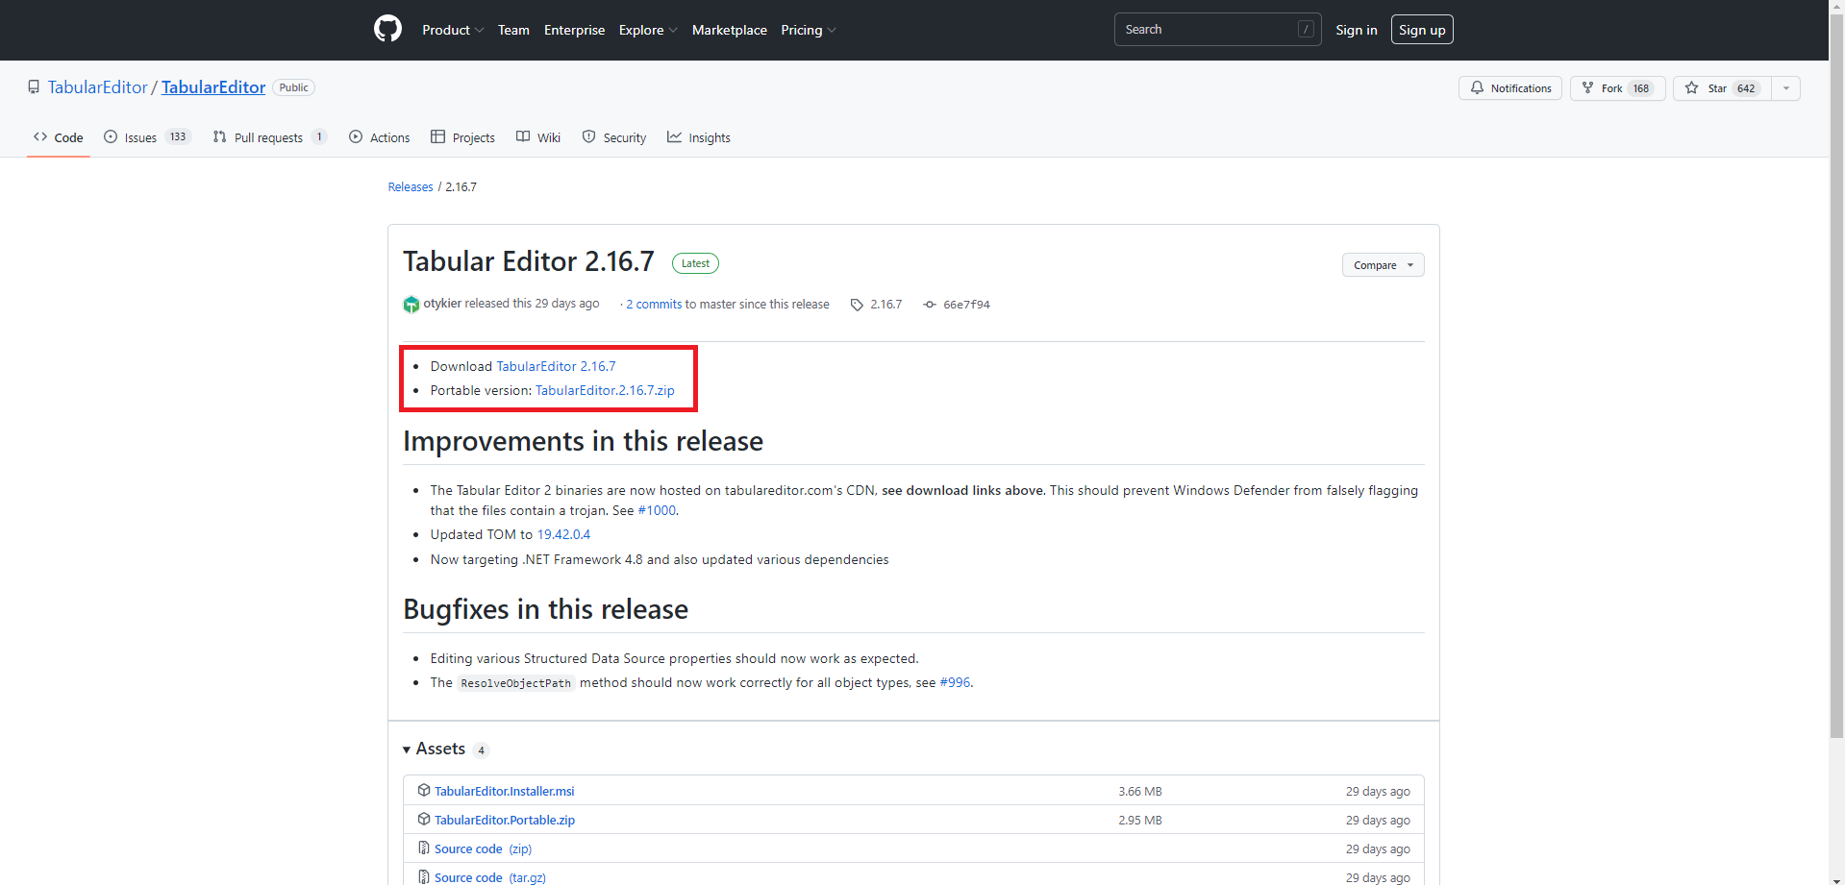Download portable TabularEditor.2.16.7.zip link
This screenshot has width=1845, height=885.
[x=605, y=391]
